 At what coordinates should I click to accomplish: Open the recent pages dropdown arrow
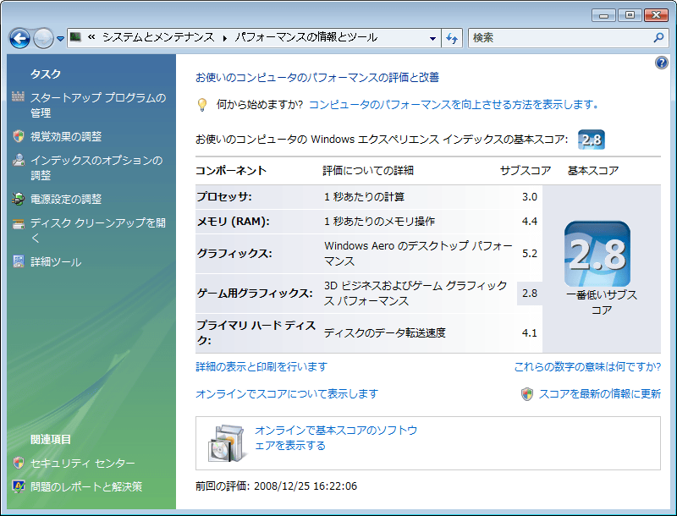[x=61, y=39]
